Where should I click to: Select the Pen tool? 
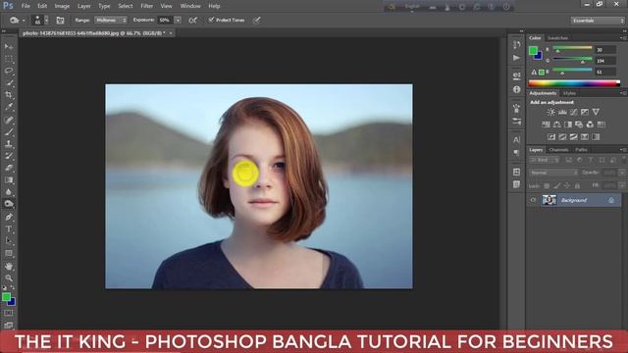(9, 217)
